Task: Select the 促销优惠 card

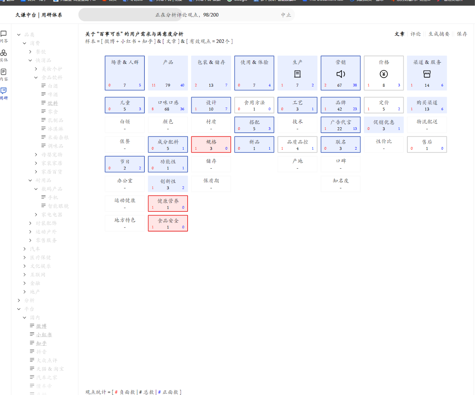Action: pos(384,125)
